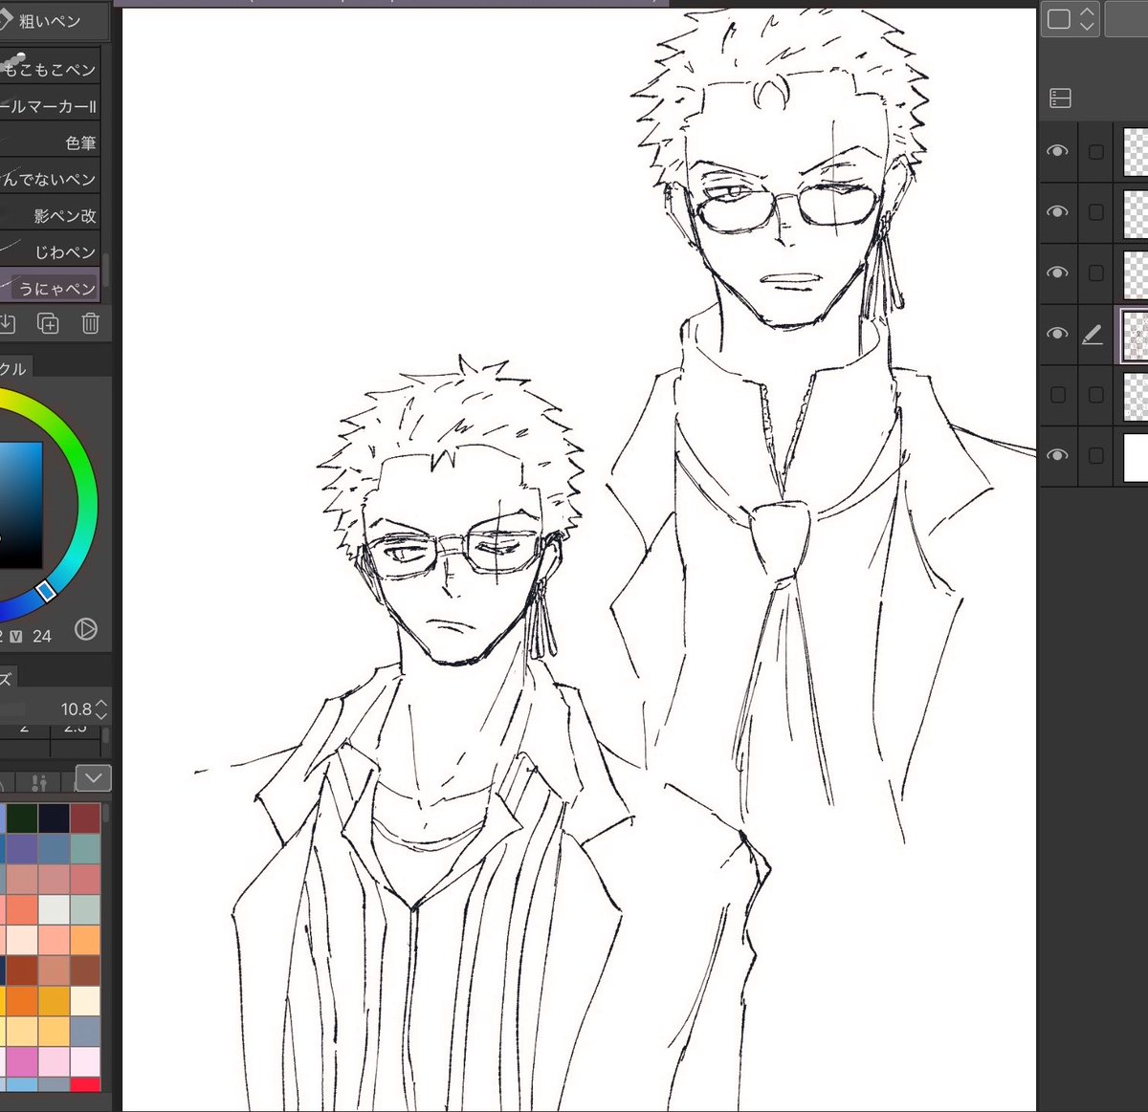1148x1112 pixels.
Task: Click the value number 24
Action: (x=42, y=636)
